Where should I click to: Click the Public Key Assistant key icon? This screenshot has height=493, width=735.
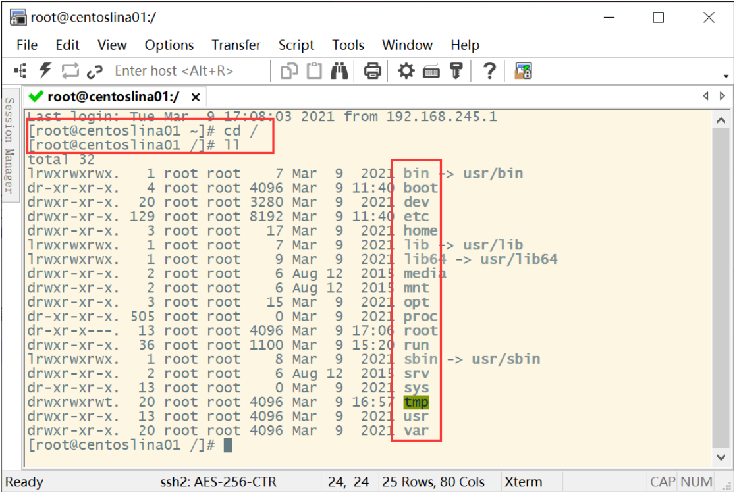pos(456,71)
